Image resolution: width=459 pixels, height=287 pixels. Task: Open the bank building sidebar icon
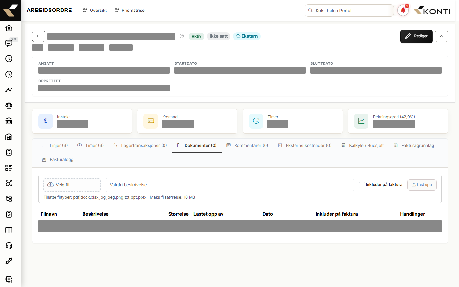[9, 121]
